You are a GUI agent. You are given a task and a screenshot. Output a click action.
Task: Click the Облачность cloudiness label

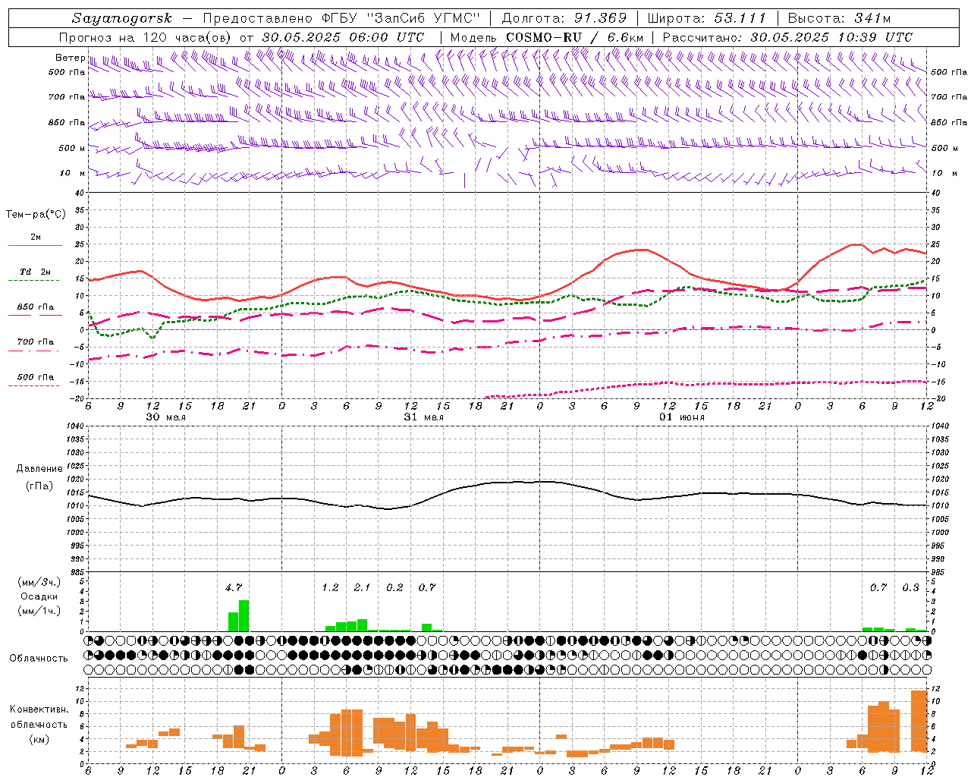point(39,659)
